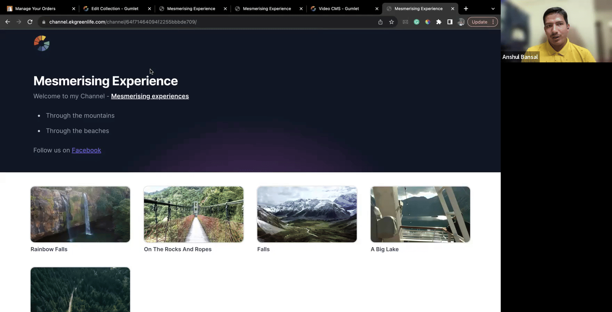Open the Extensions puzzle icon
The image size is (612, 312).
[439, 22]
